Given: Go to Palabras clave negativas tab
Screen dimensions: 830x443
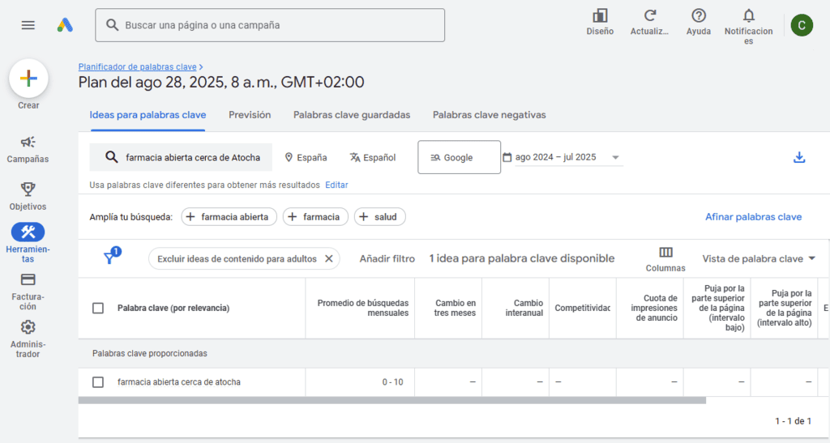Looking at the screenshot, I should click(489, 115).
